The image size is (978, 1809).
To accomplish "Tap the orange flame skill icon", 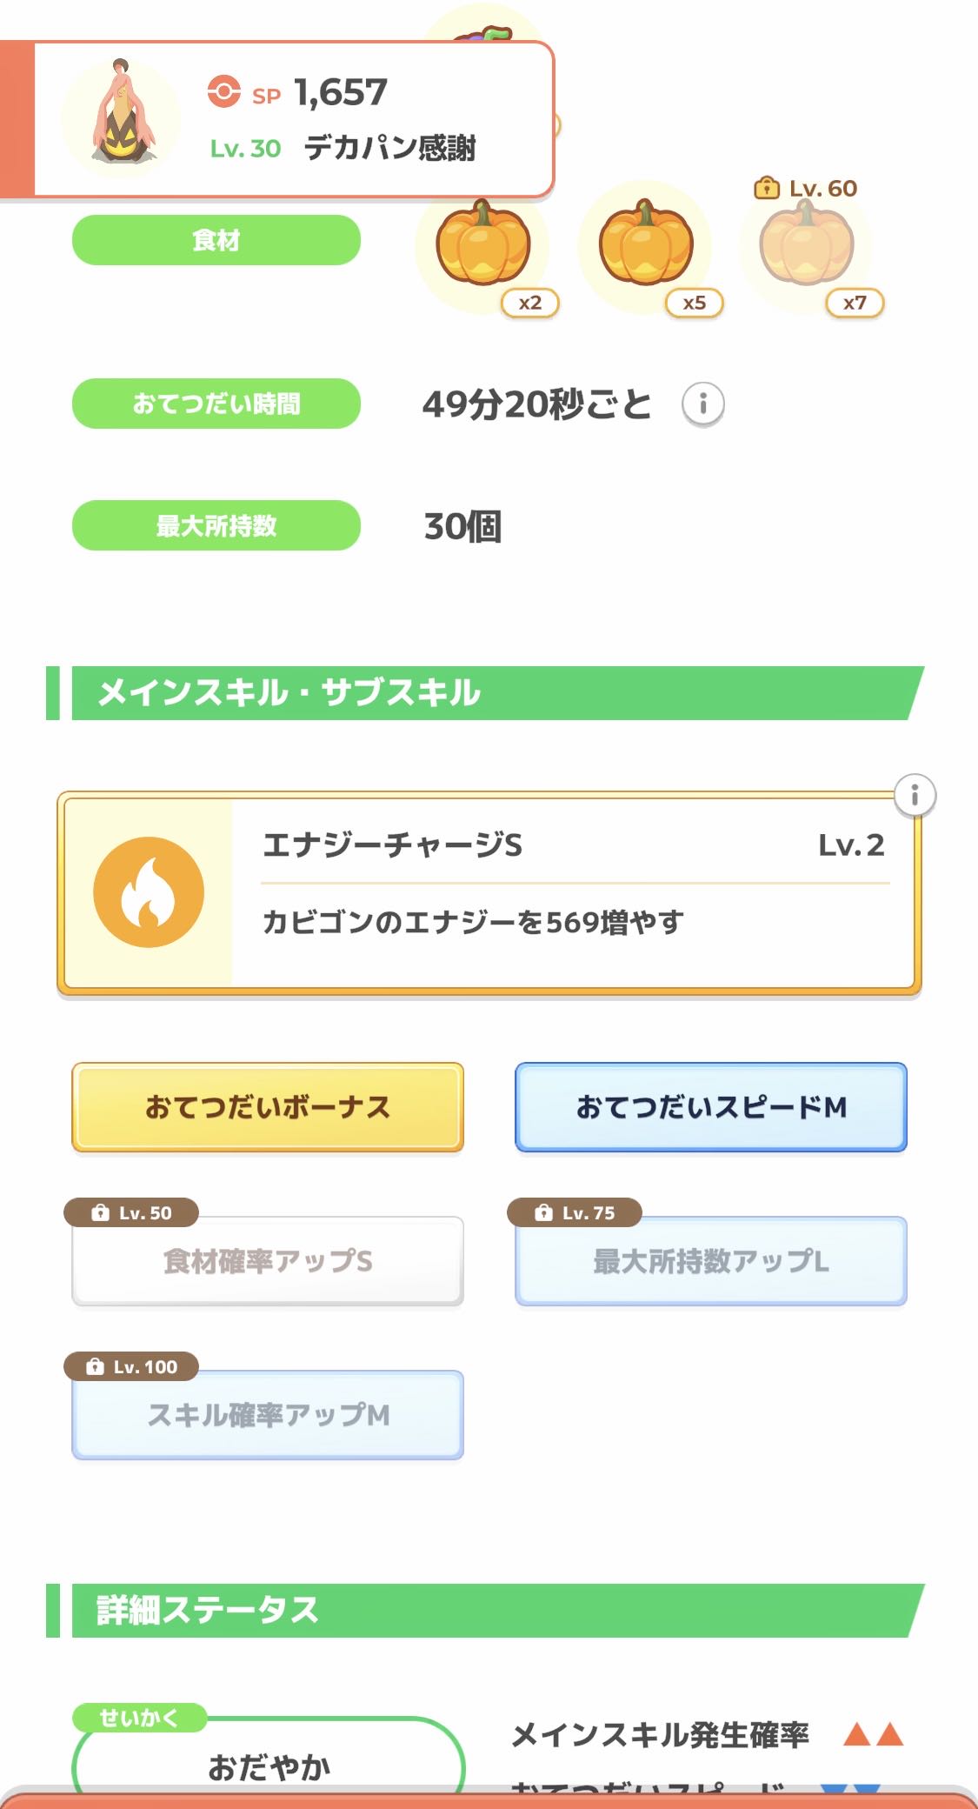I will pos(149,892).
